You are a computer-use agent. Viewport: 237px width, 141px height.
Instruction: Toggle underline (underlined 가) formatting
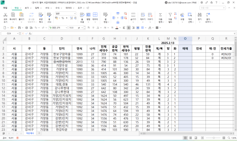(x=98, y=28)
